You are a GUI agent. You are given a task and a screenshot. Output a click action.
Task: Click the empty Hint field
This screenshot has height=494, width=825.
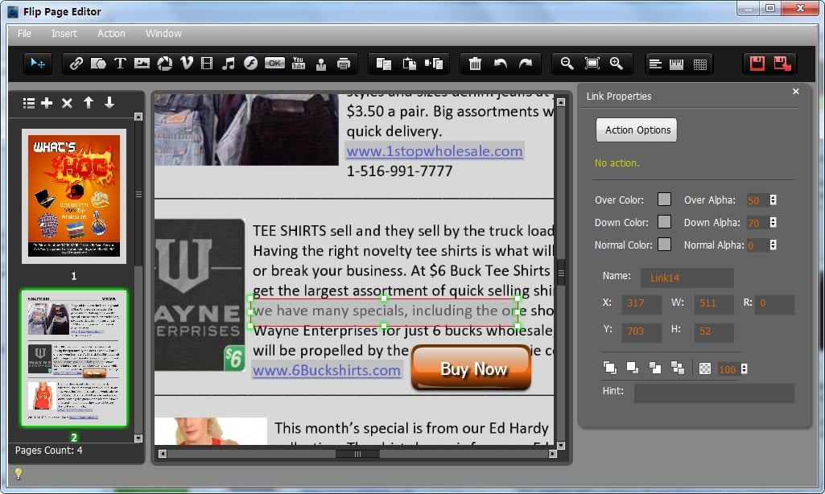(714, 393)
